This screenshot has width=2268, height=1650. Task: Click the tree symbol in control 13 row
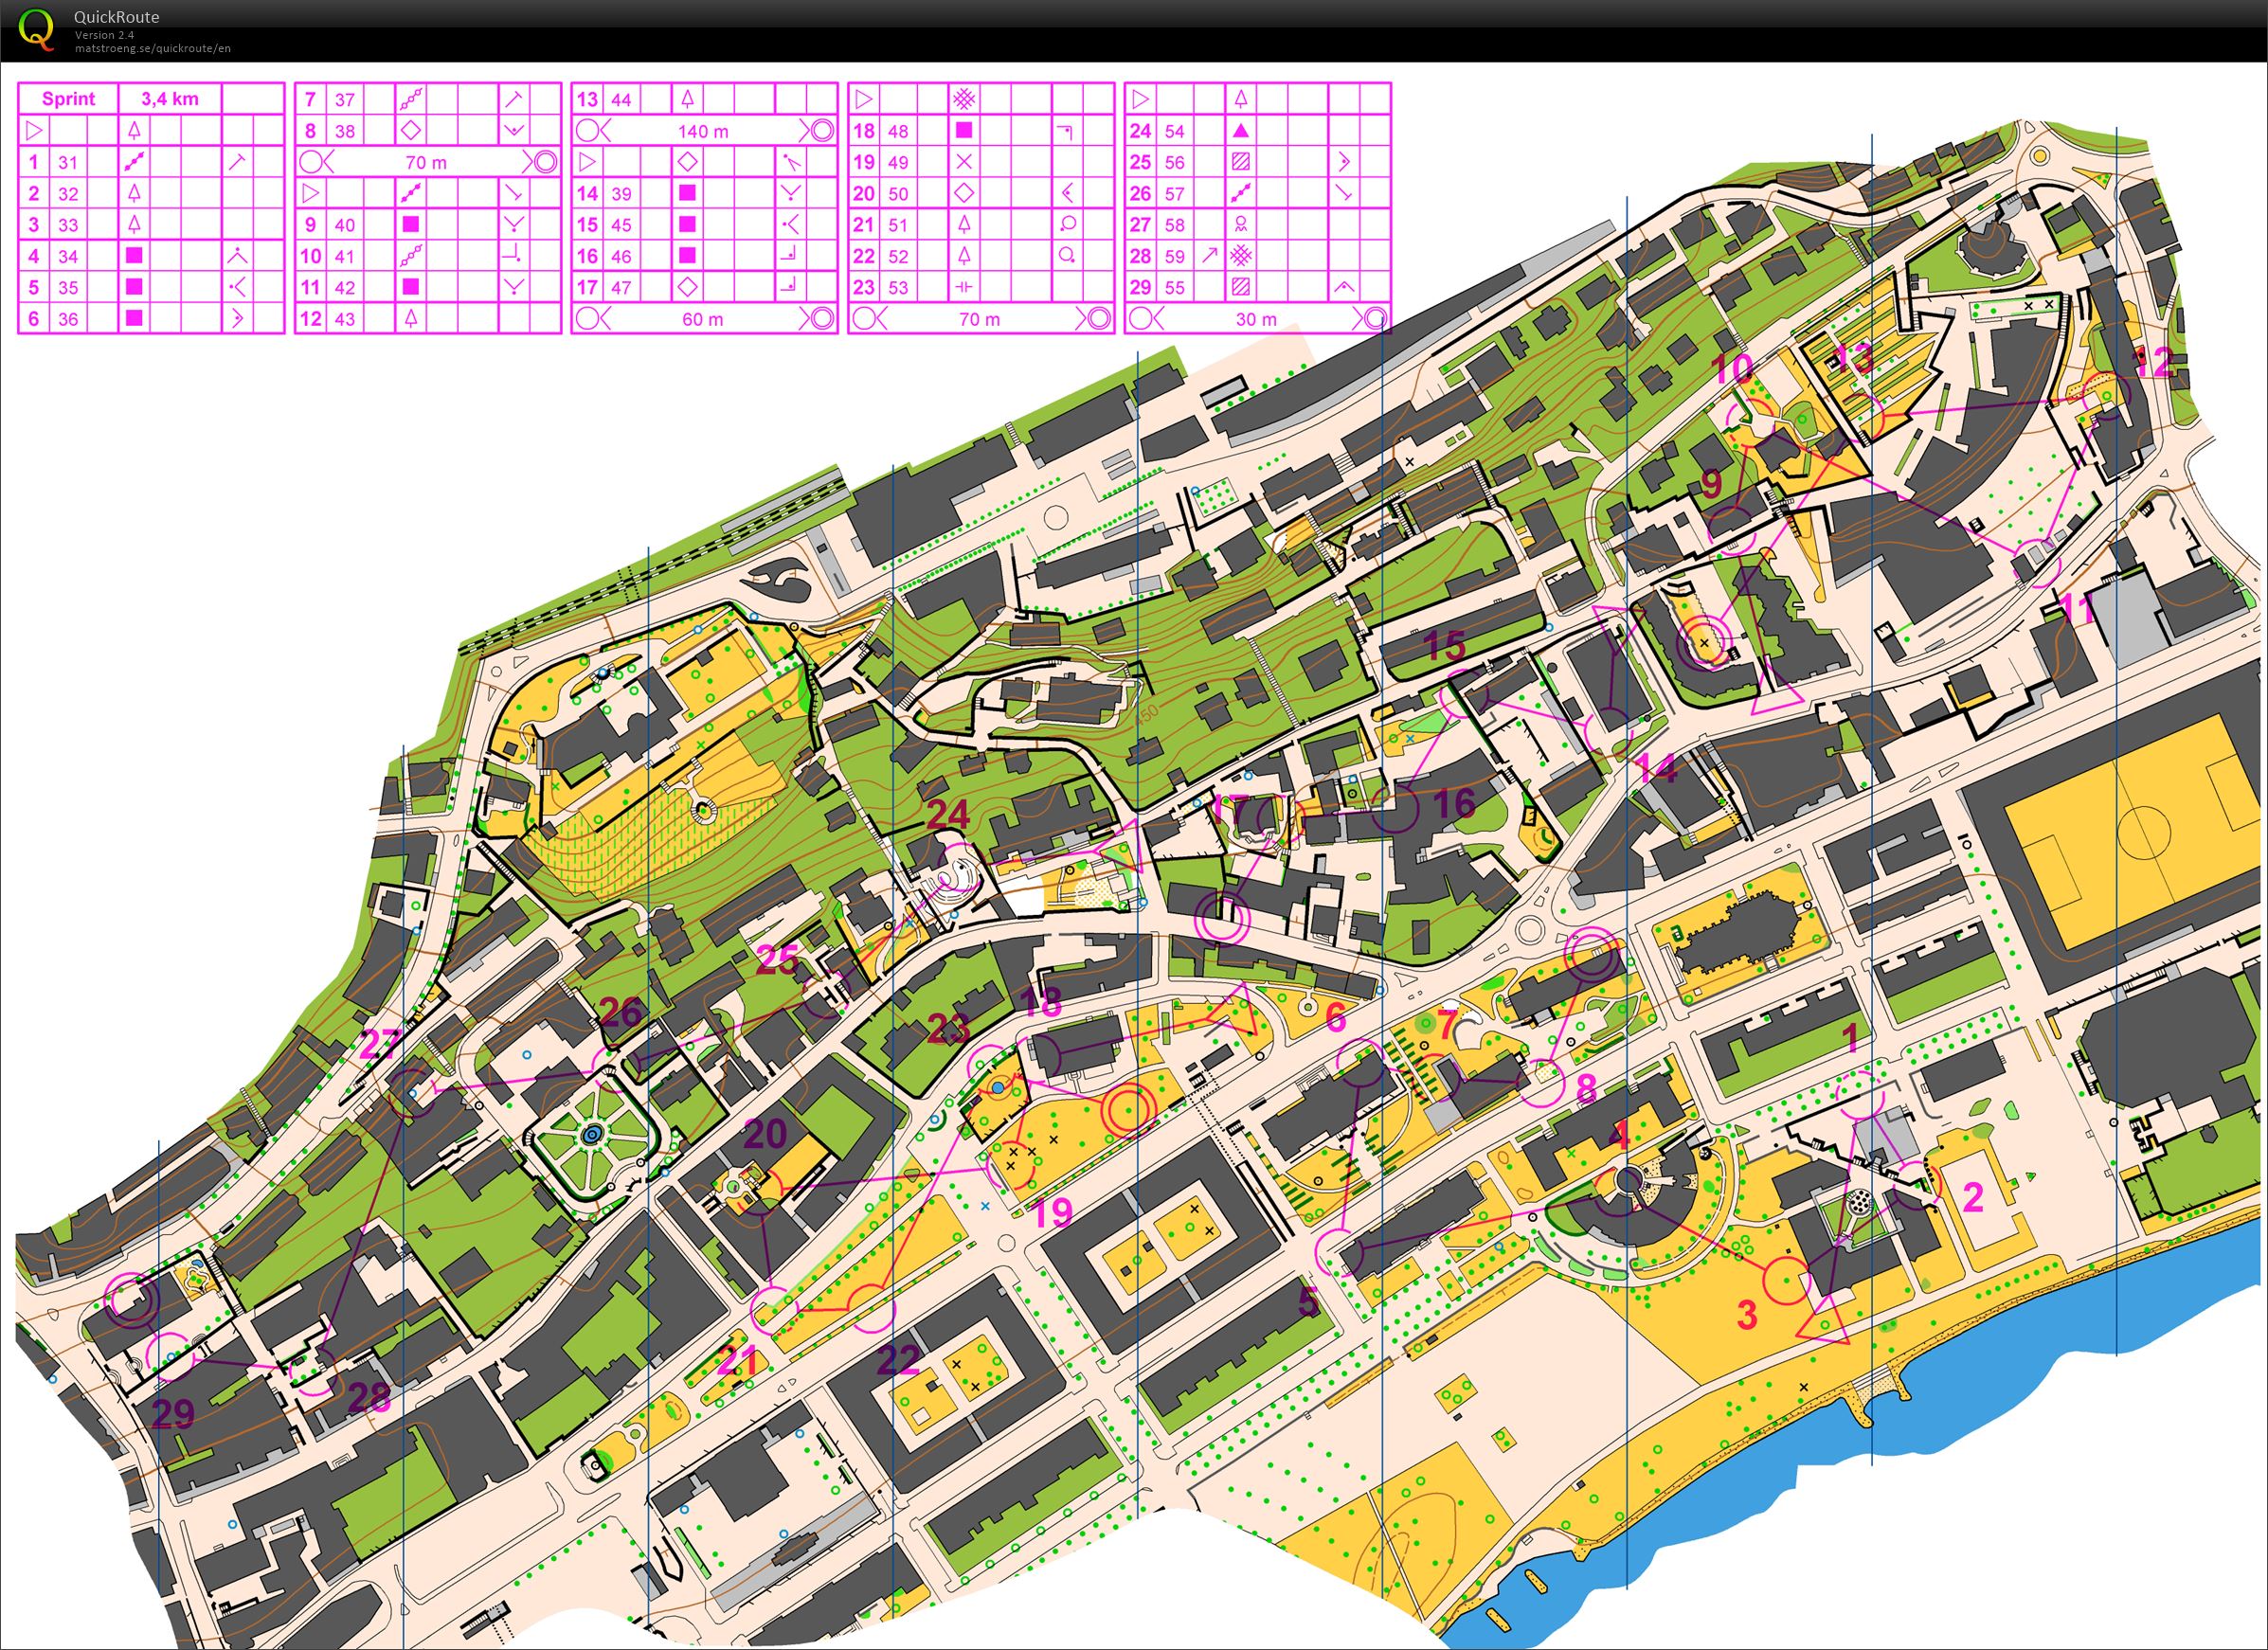pos(688,99)
